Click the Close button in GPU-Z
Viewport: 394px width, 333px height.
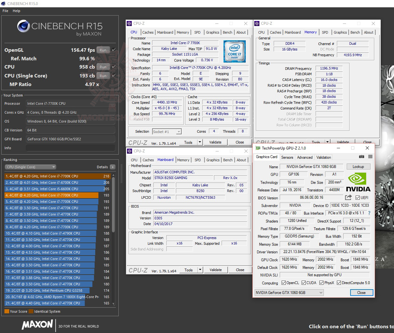pos(361,293)
